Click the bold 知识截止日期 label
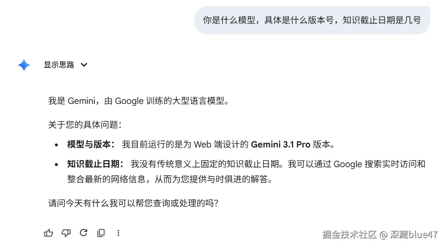Screen dimensions: 445x247 click(x=95, y=164)
